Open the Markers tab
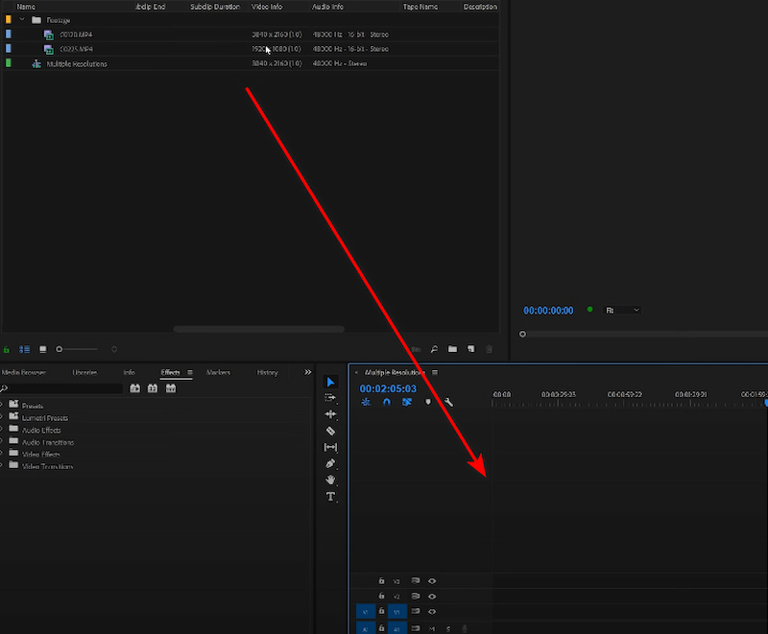Viewport: 768px width, 634px height. 219,373
